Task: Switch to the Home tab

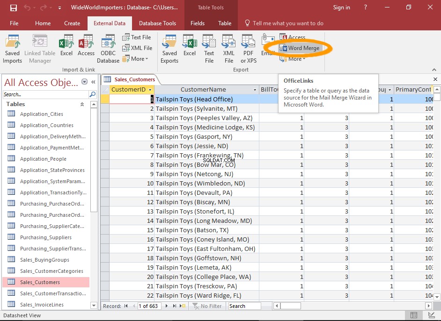Action: (x=43, y=23)
